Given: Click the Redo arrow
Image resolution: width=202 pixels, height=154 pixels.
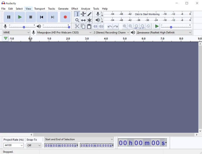Looking at the screenshot, I should click(116, 26).
